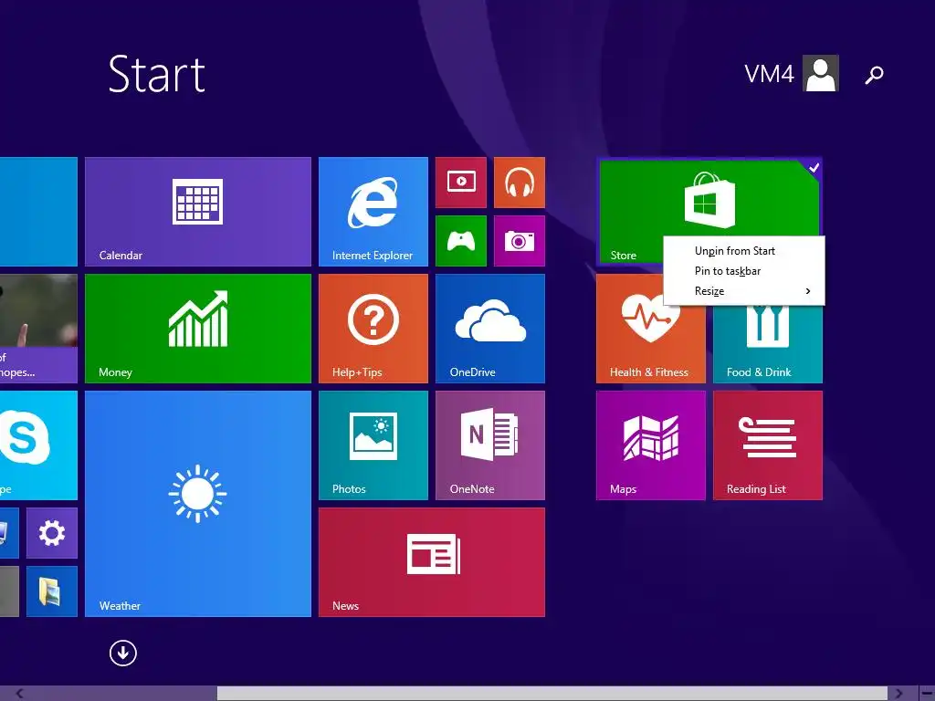Viewport: 935px width, 701px height.
Task: Open the Money tile
Action: coord(198,329)
